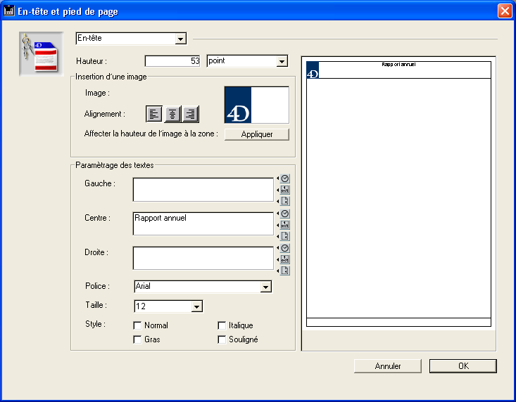Check the Gras (bold) style option
Screen dimensions: 516x402
point(138,339)
